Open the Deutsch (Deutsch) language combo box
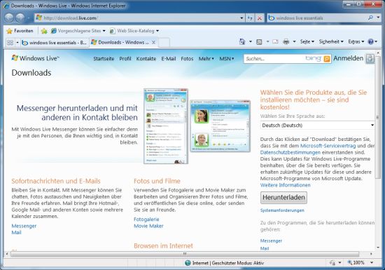The height and width of the screenshot is (270, 385). [x=318, y=126]
